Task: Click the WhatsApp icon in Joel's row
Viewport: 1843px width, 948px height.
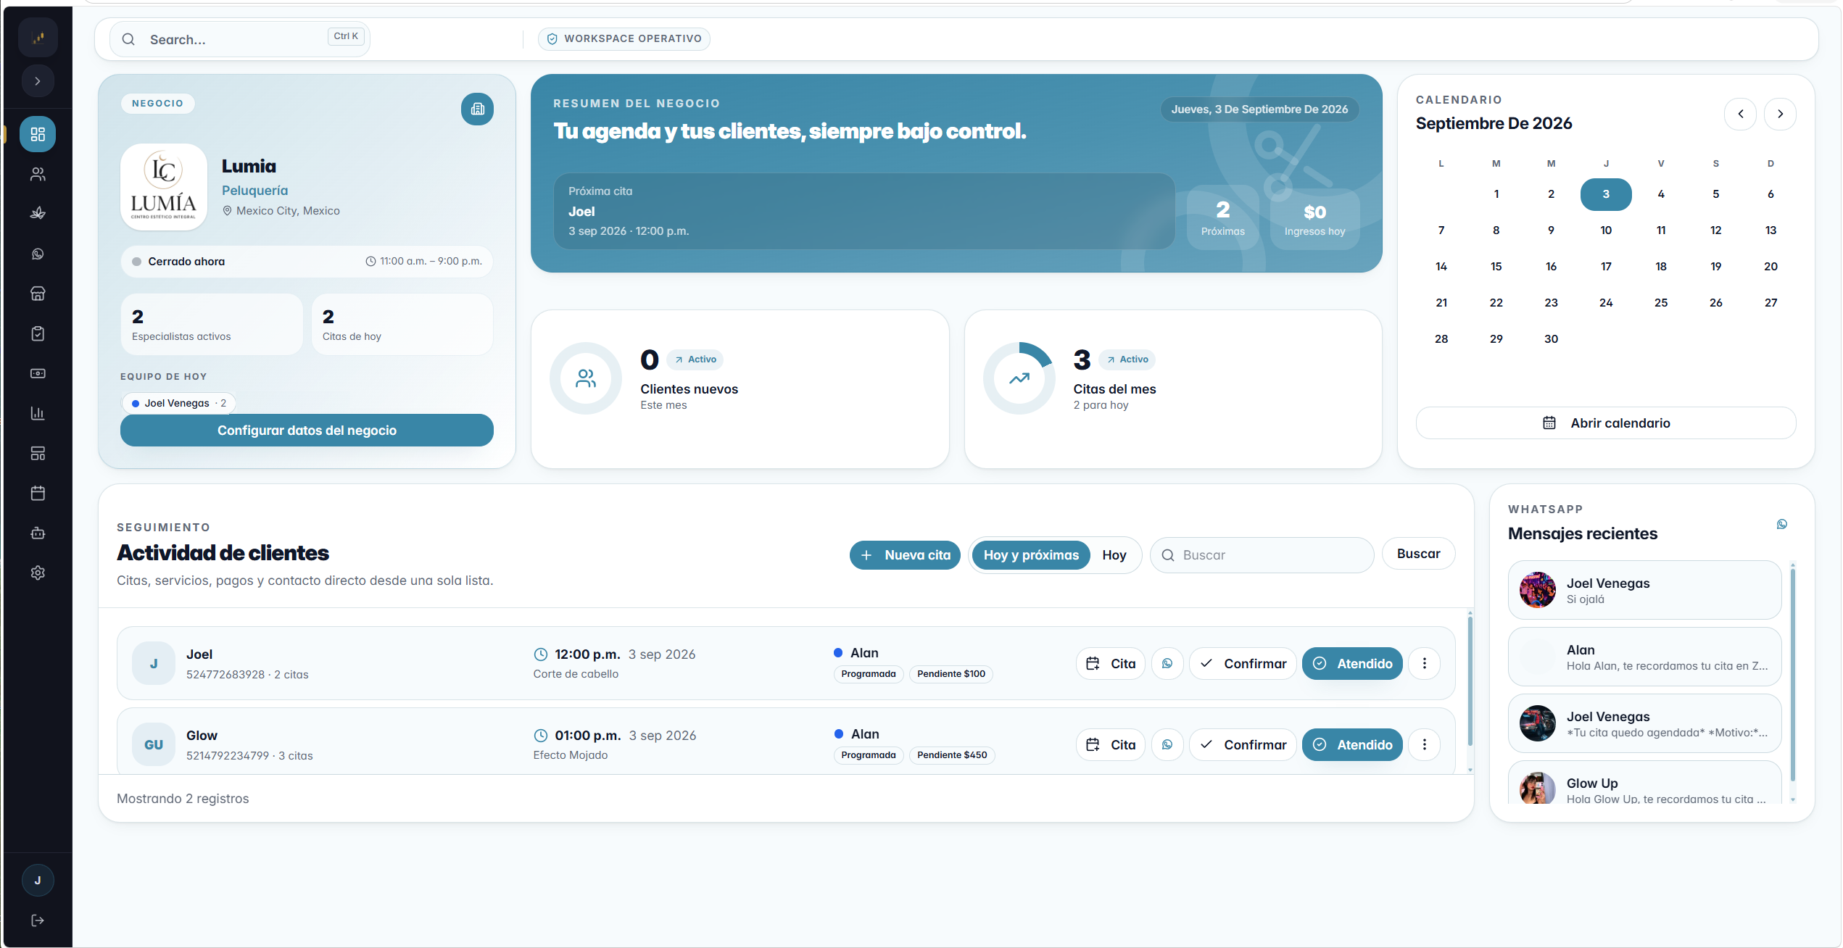Action: (1167, 663)
